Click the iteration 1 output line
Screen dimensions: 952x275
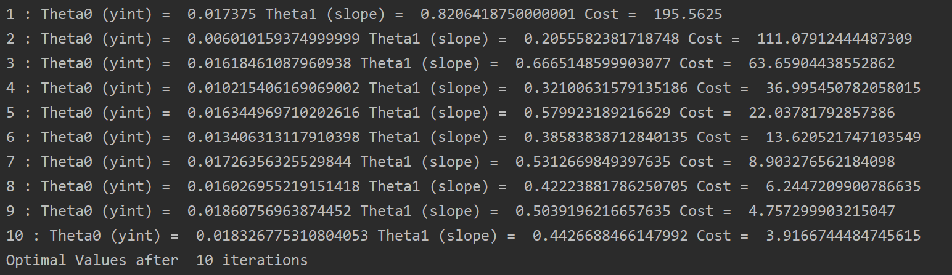pos(364,14)
